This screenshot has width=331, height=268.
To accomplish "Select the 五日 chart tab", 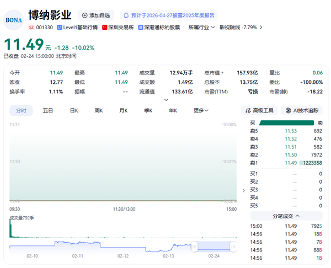I will pos(48,110).
